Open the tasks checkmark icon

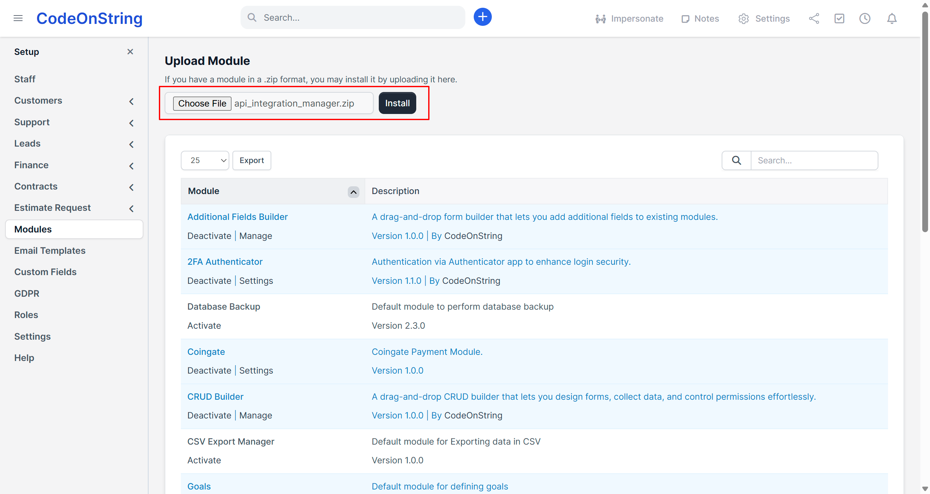pos(839,18)
